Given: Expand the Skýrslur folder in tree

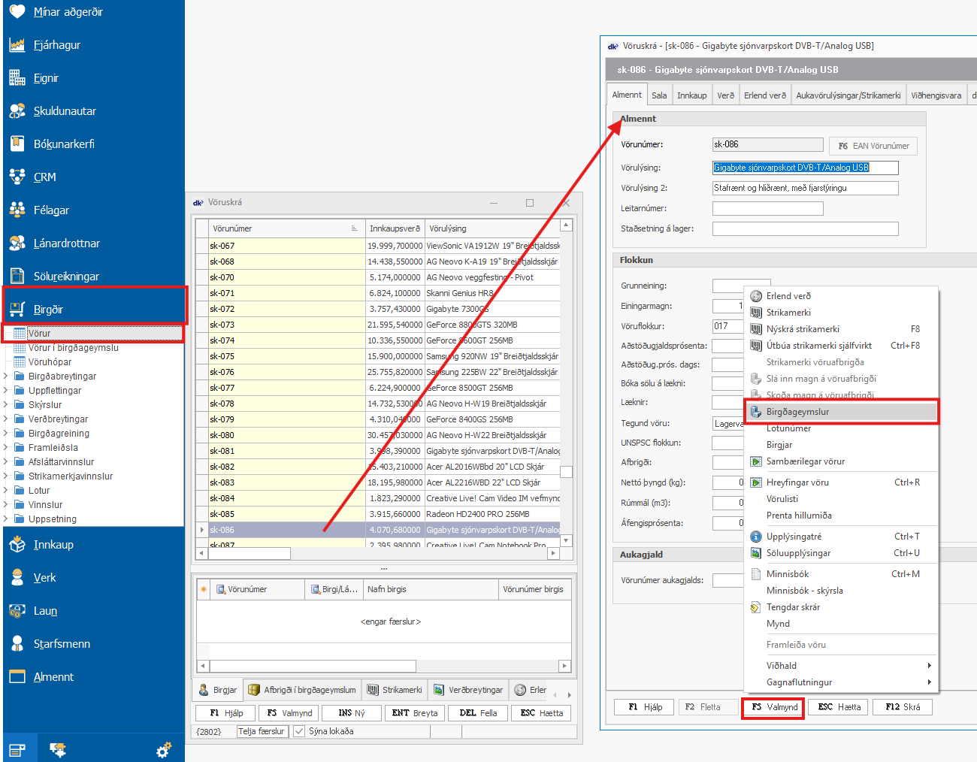Looking at the screenshot, I should tap(6, 405).
